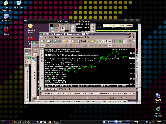166x124 pixels.
Task: Switch to M15 timeframe
Action: (101, 46)
